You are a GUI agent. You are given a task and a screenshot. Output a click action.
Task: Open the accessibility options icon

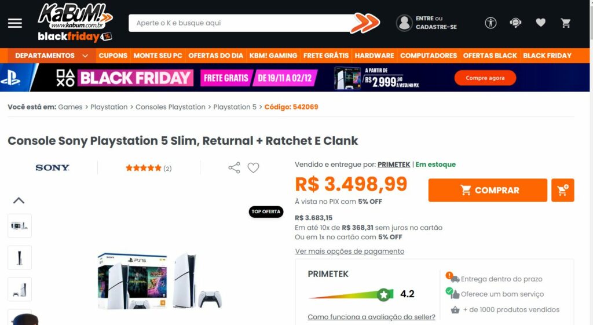(x=490, y=23)
